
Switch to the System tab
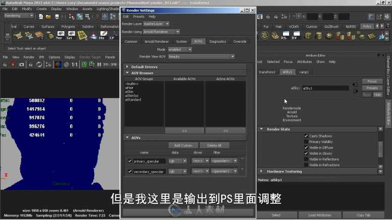(181, 42)
